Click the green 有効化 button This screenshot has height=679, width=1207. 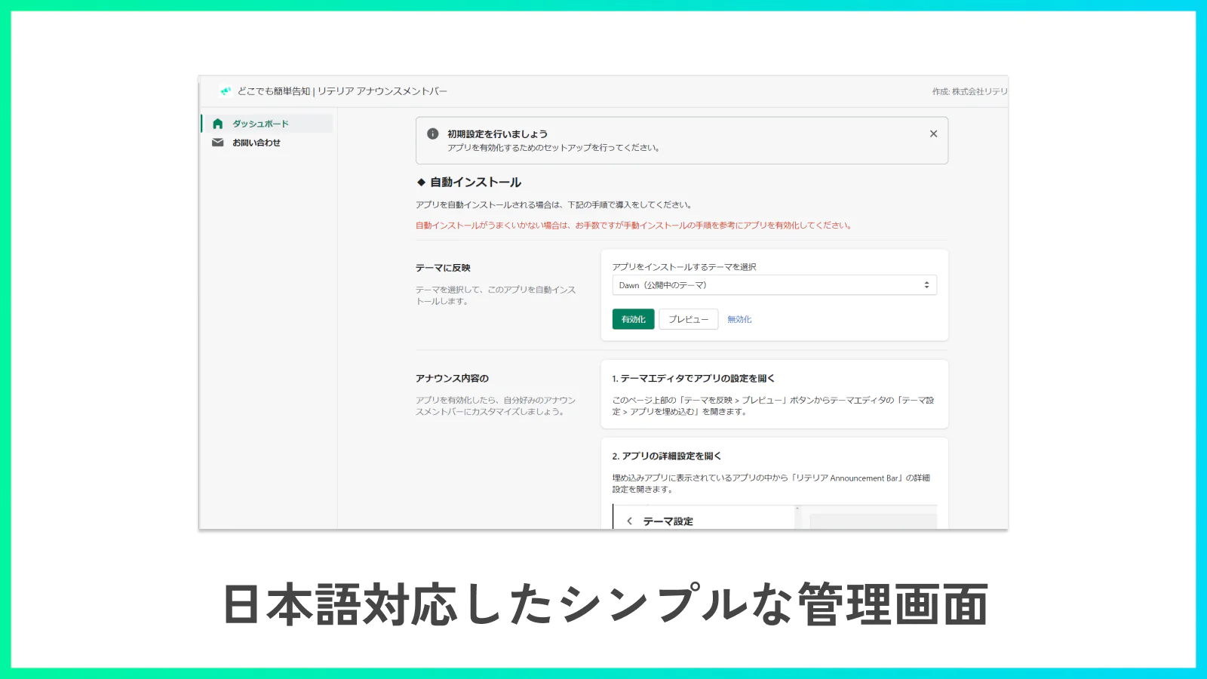tap(634, 319)
